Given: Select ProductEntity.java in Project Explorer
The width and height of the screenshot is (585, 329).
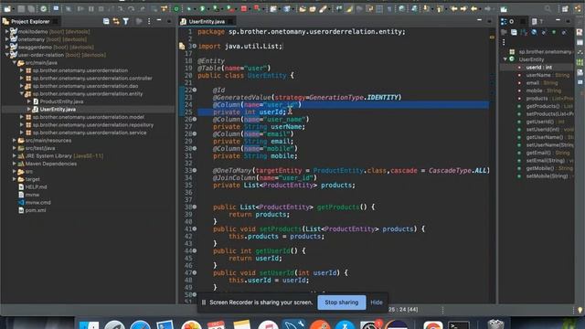Looking at the screenshot, I should click(x=61, y=101).
